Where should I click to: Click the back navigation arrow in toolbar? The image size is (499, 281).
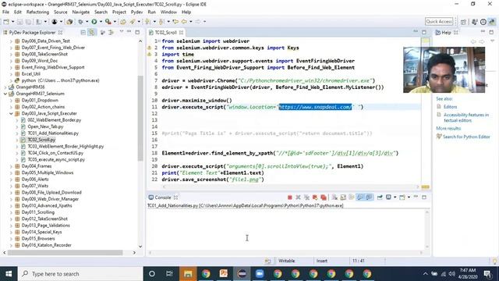tap(184, 22)
